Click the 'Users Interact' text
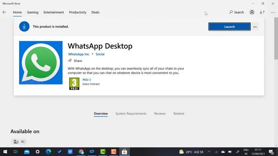The height and width of the screenshot is (156, 278). point(91,84)
